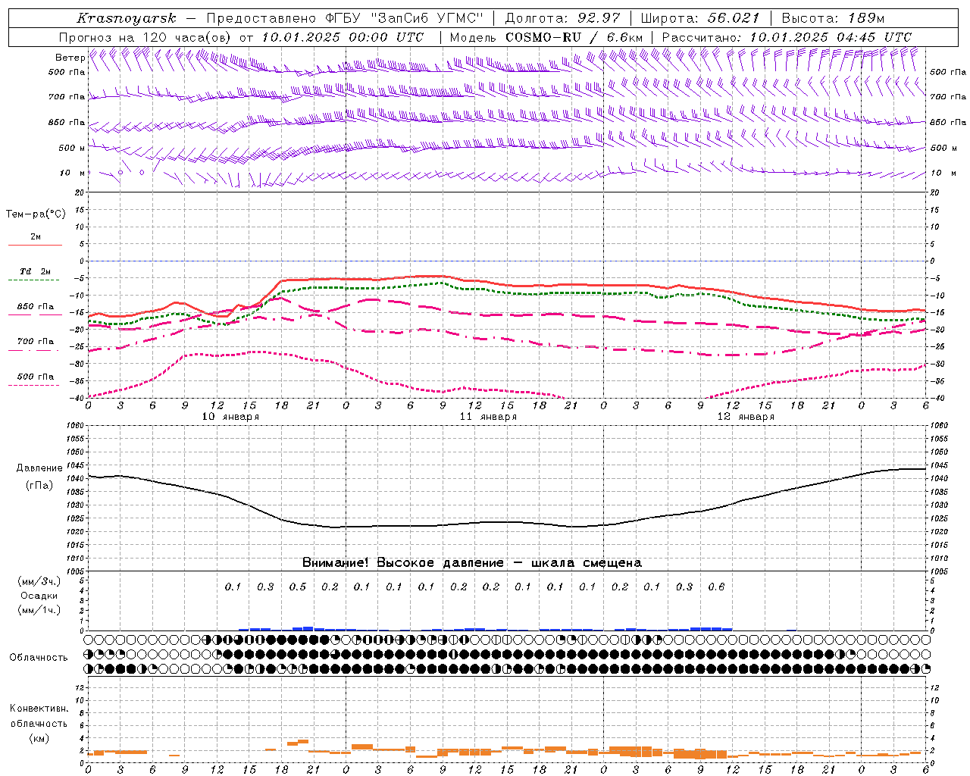Click the 'Прогноз на 120 часа(ов)' forecast start text
The image size is (970, 776).
pos(146,37)
